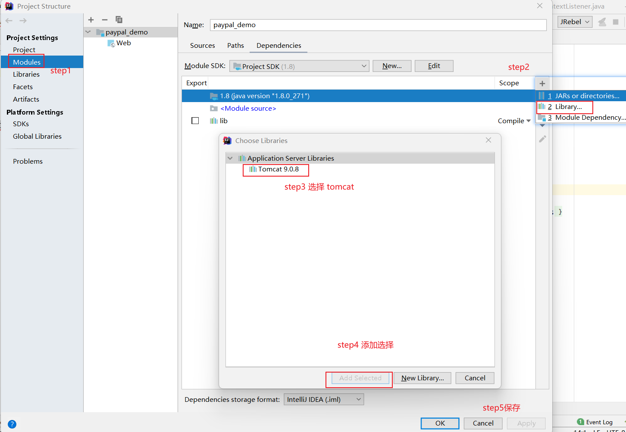Open the Module SDK dropdown
Screen dimensions: 626x432
(299, 66)
